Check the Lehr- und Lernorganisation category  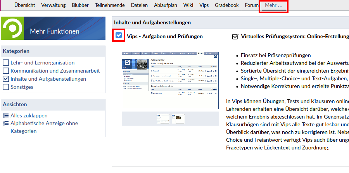click(x=6, y=63)
